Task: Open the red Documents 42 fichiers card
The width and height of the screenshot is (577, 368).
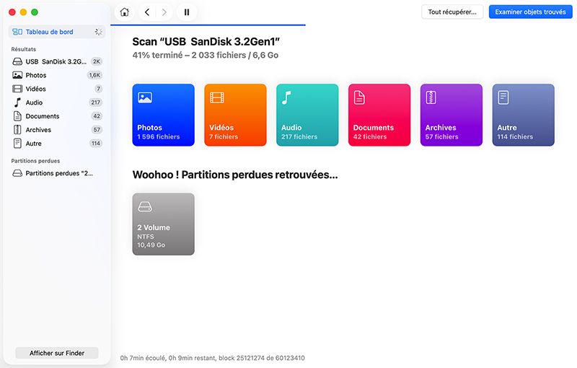Action: coord(379,115)
